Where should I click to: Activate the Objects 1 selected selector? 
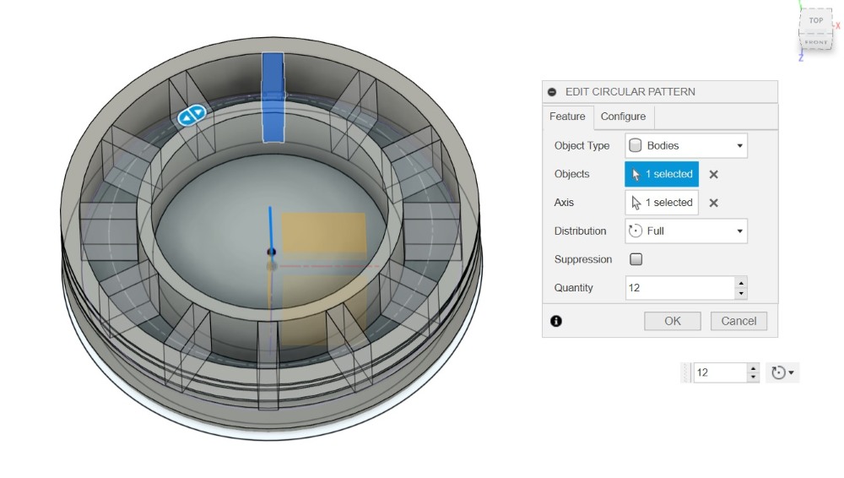662,174
